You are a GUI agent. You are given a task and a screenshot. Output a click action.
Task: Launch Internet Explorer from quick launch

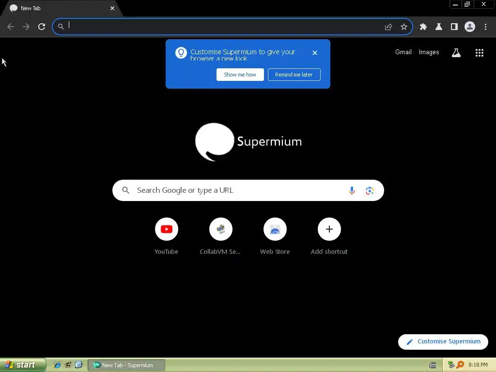[x=57, y=365]
